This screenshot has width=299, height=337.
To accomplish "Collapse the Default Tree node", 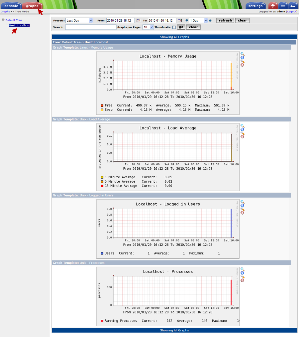I will [3, 20].
